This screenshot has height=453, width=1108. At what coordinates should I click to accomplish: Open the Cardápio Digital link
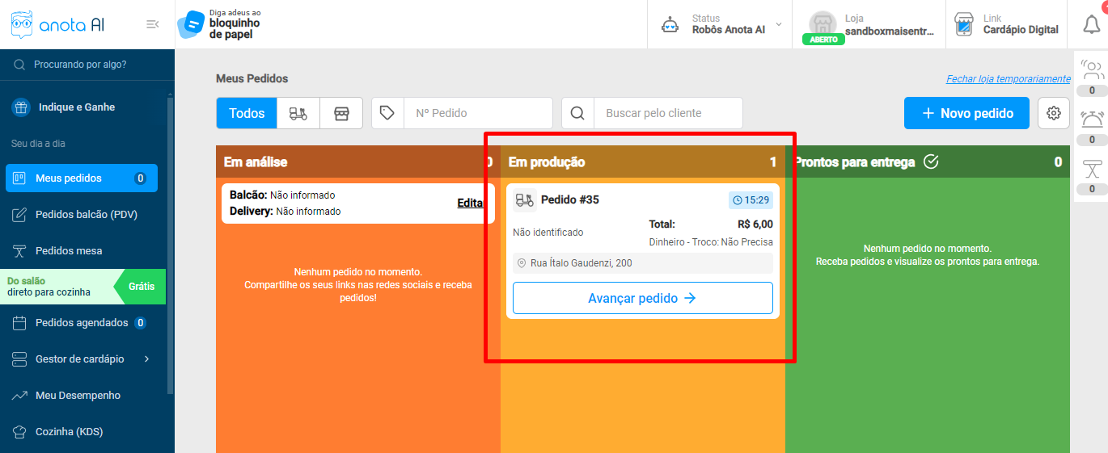pos(1005,24)
